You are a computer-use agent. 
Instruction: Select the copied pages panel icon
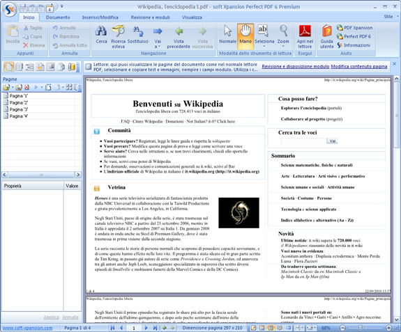pos(61,67)
